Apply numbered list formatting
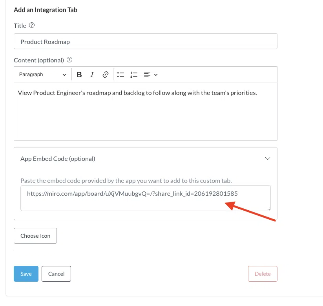Screen dimensions: 323x306 pyautogui.click(x=134, y=75)
